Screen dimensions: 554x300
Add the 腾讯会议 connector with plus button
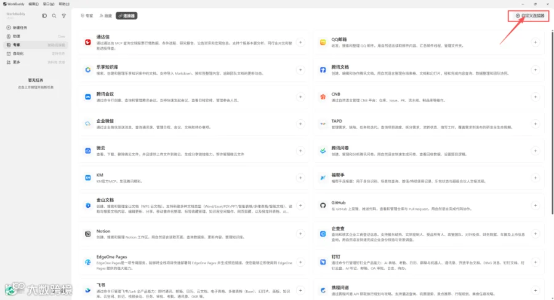pos(300,97)
